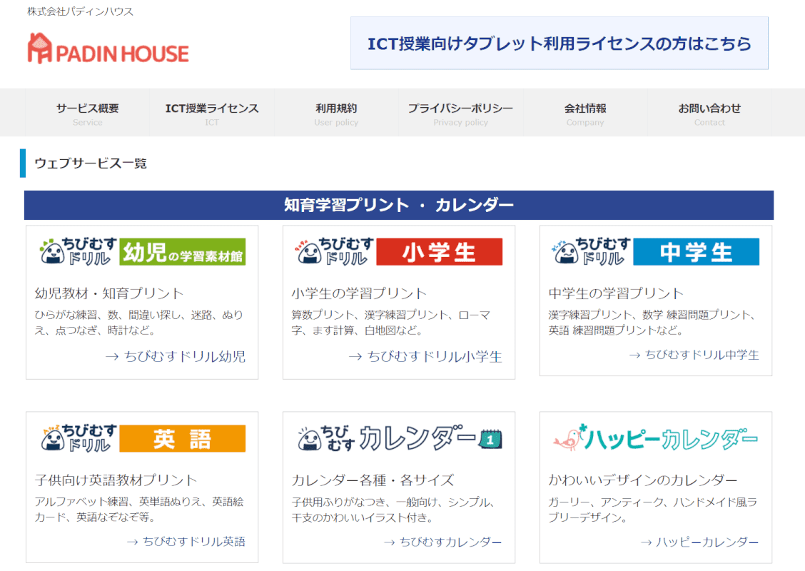Follow the ハッピーカレンダー arrow link
Viewport: 805px width, 571px height.
pyautogui.click(x=700, y=542)
